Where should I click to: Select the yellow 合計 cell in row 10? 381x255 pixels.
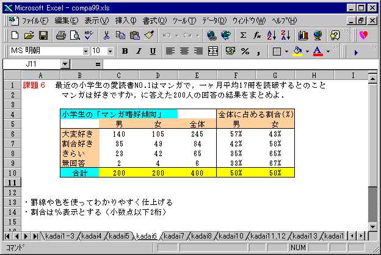click(x=79, y=173)
